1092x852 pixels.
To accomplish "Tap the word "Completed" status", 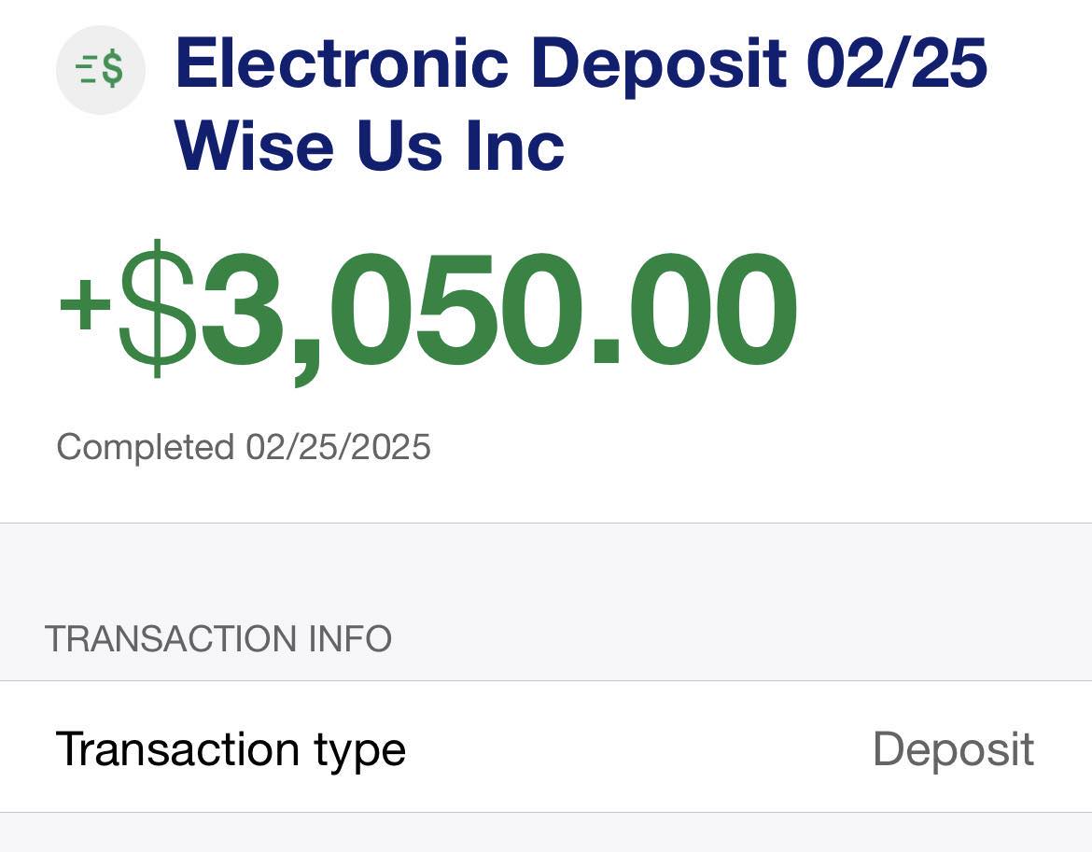I will tap(147, 447).
